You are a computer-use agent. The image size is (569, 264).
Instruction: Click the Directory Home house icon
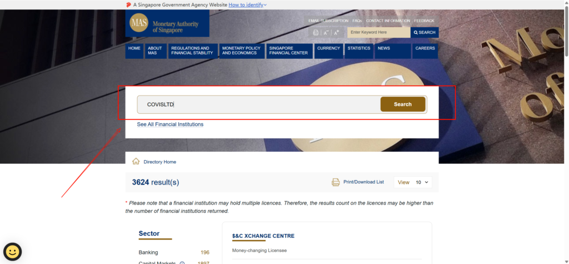[136, 162]
